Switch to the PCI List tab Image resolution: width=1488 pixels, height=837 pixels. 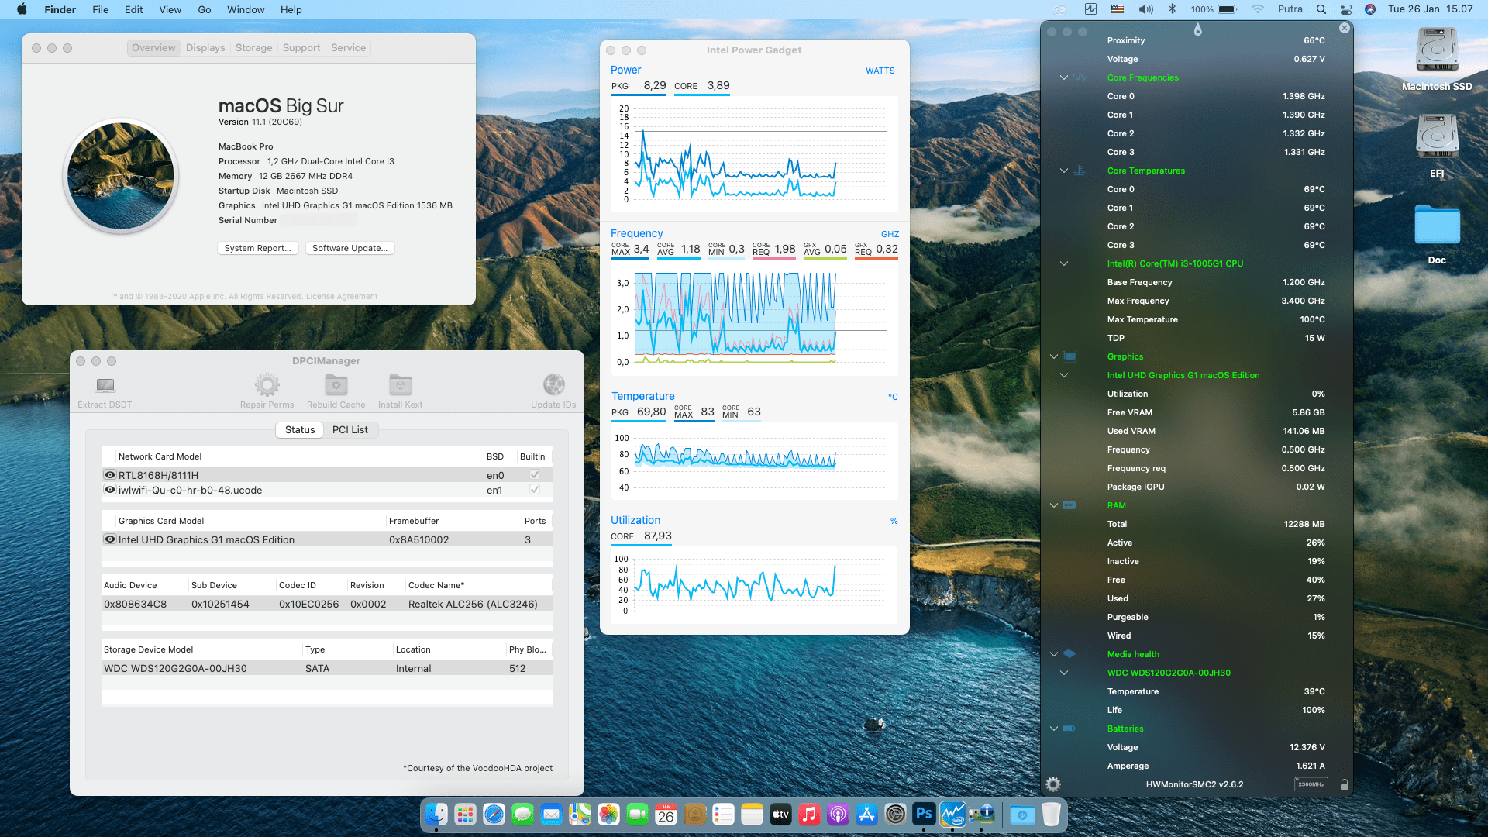click(x=350, y=430)
